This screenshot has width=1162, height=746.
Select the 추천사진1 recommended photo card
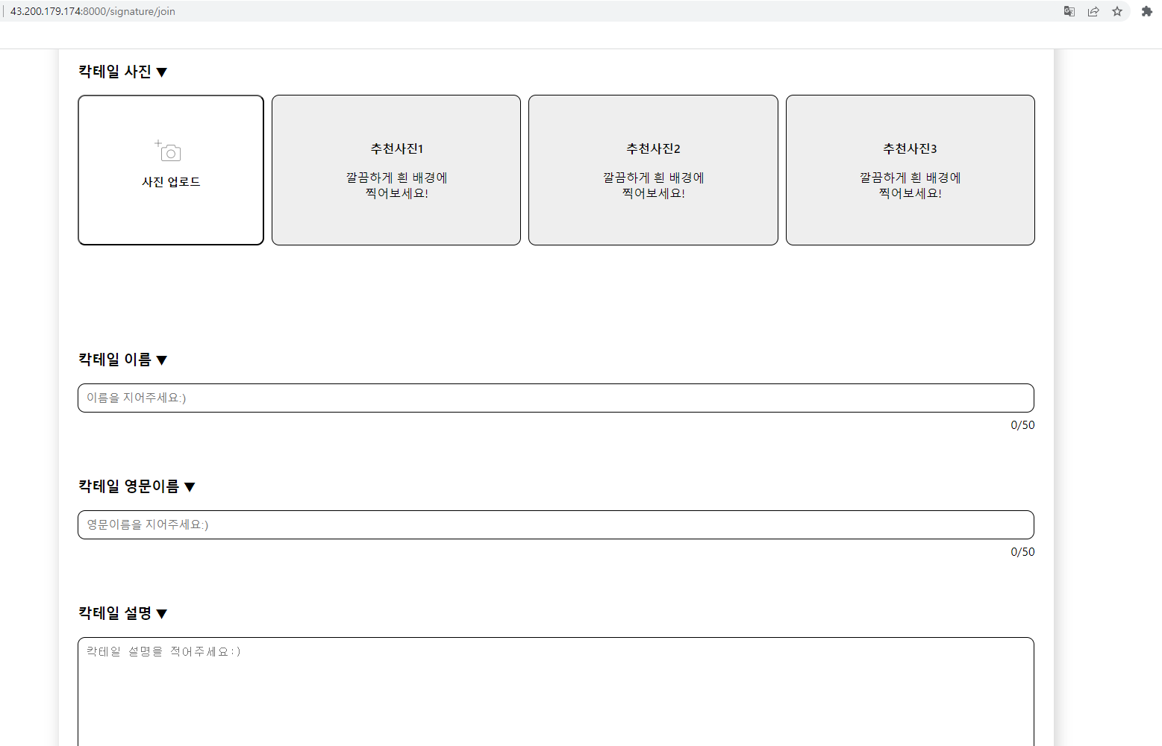pos(396,169)
